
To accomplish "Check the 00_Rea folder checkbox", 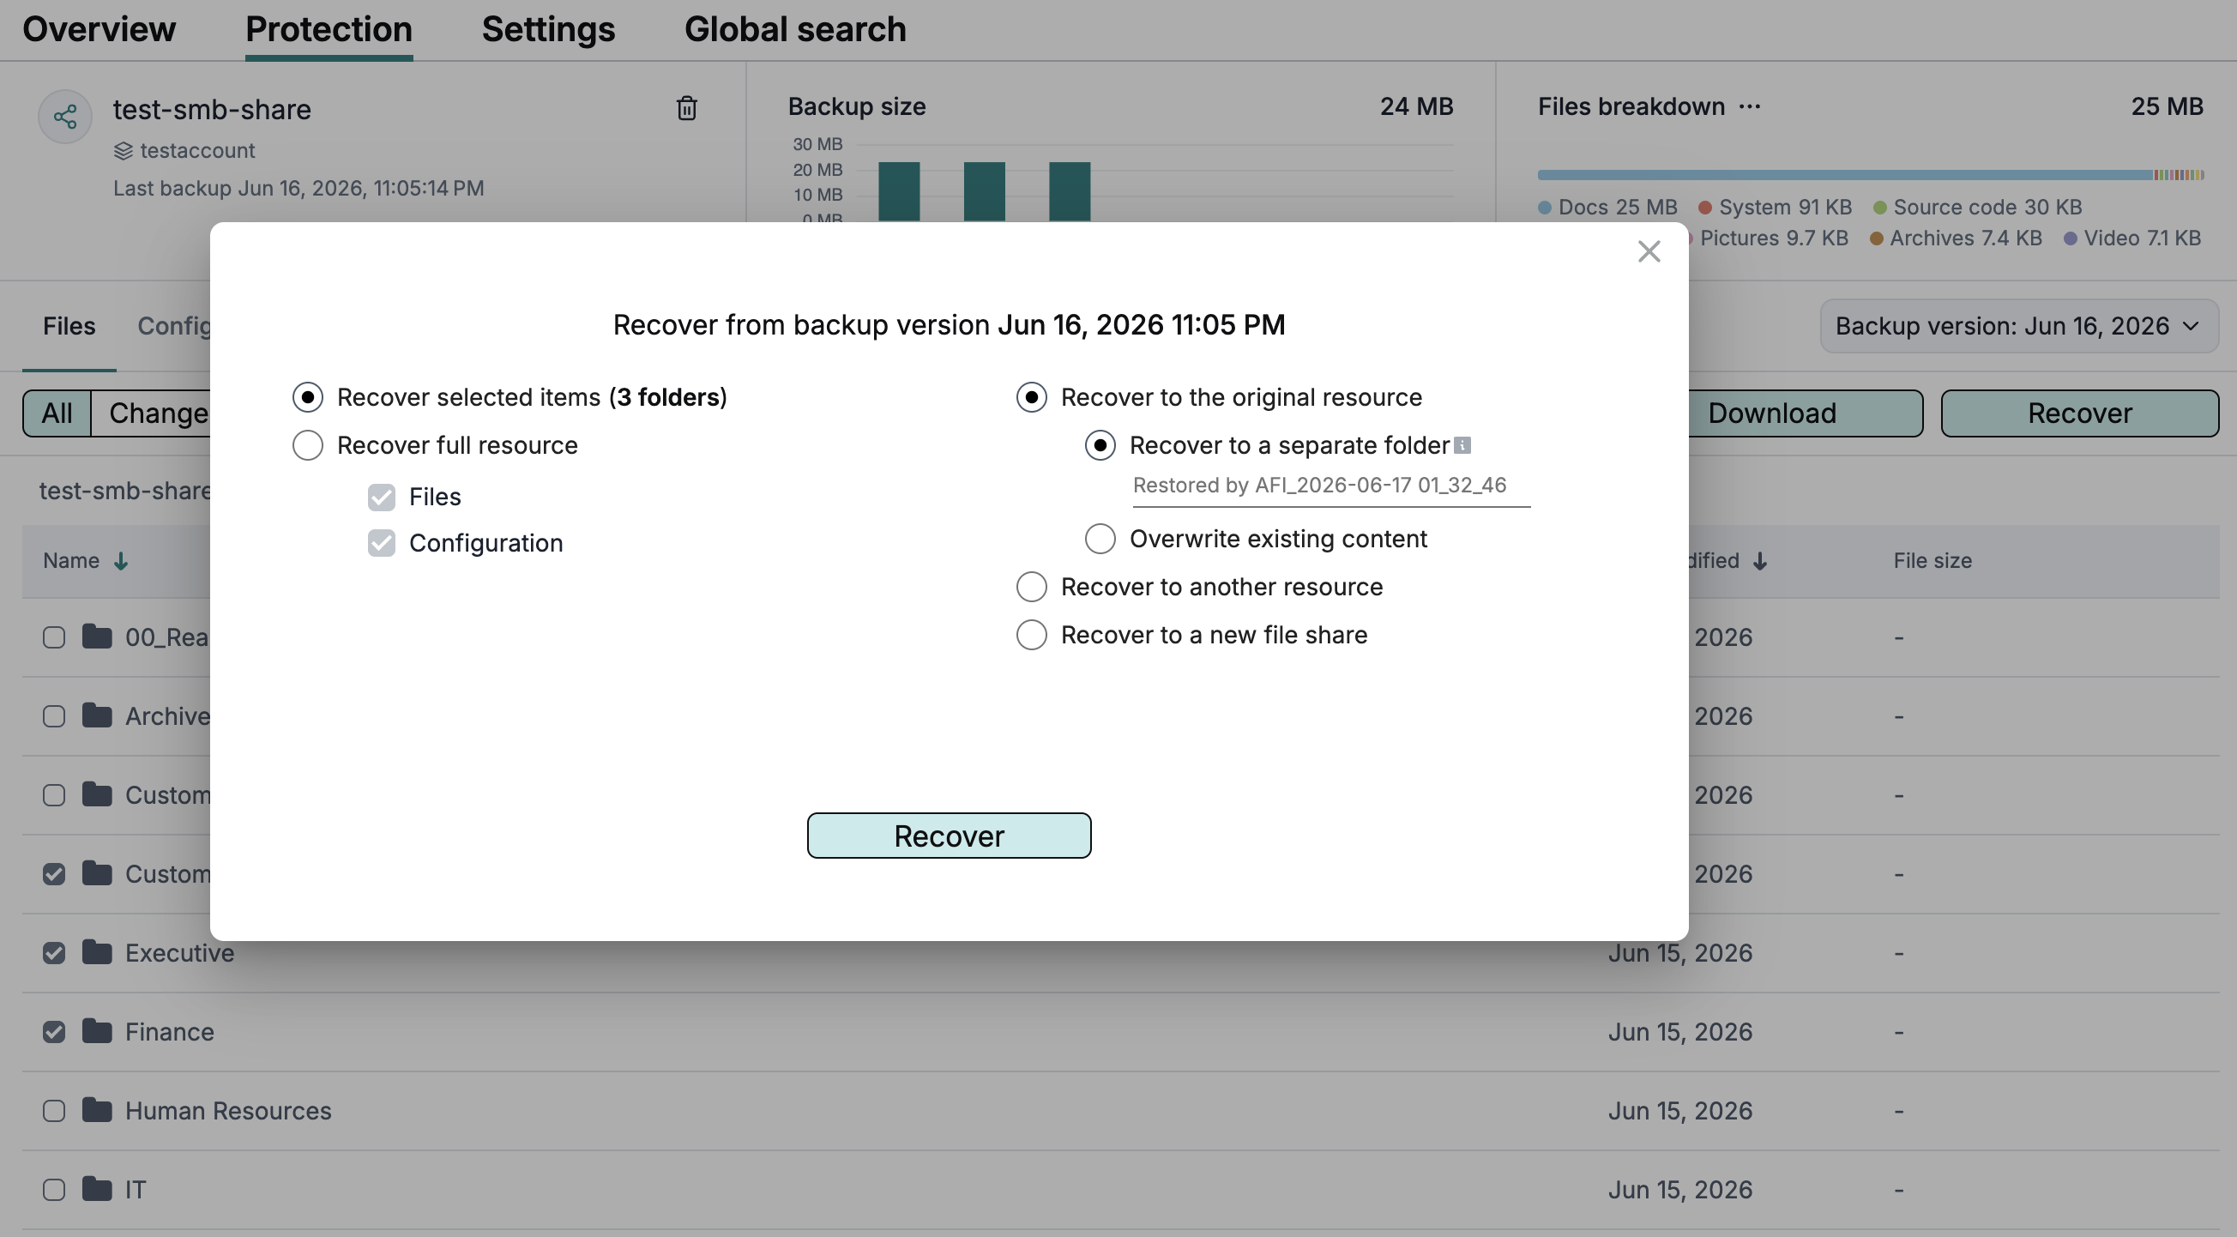I will [54, 637].
